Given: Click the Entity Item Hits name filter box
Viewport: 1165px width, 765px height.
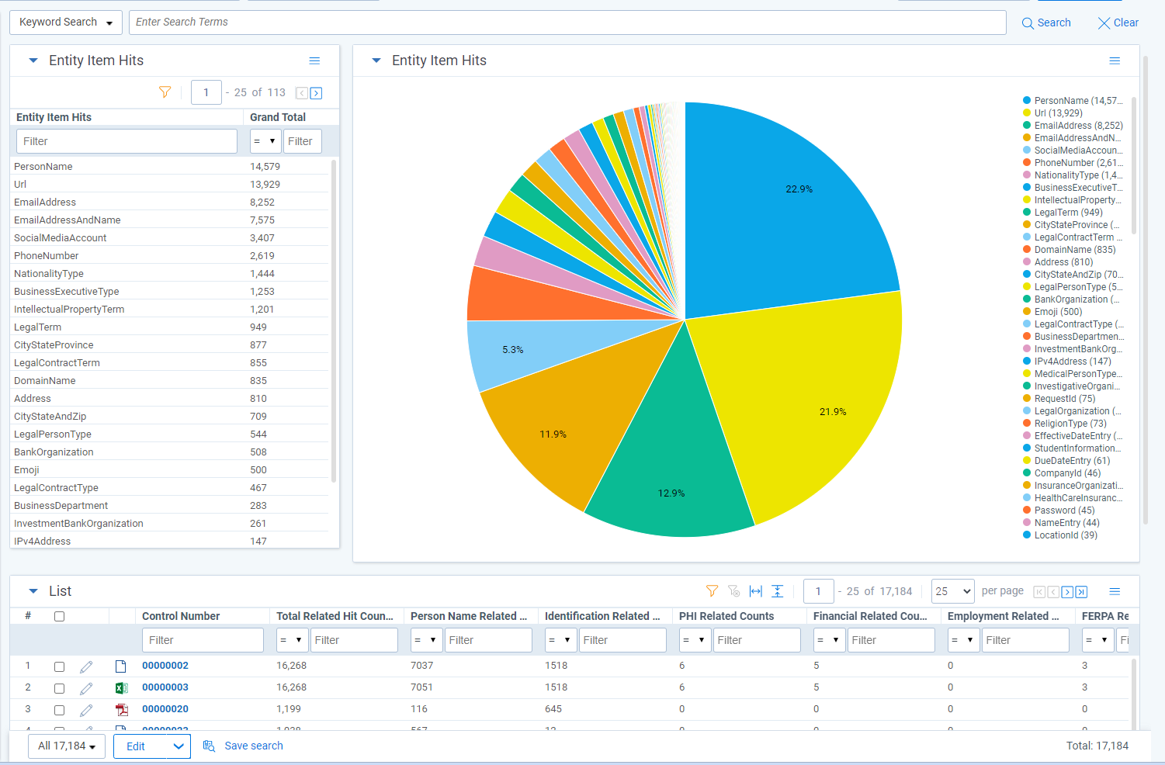Looking at the screenshot, I should click(x=127, y=141).
